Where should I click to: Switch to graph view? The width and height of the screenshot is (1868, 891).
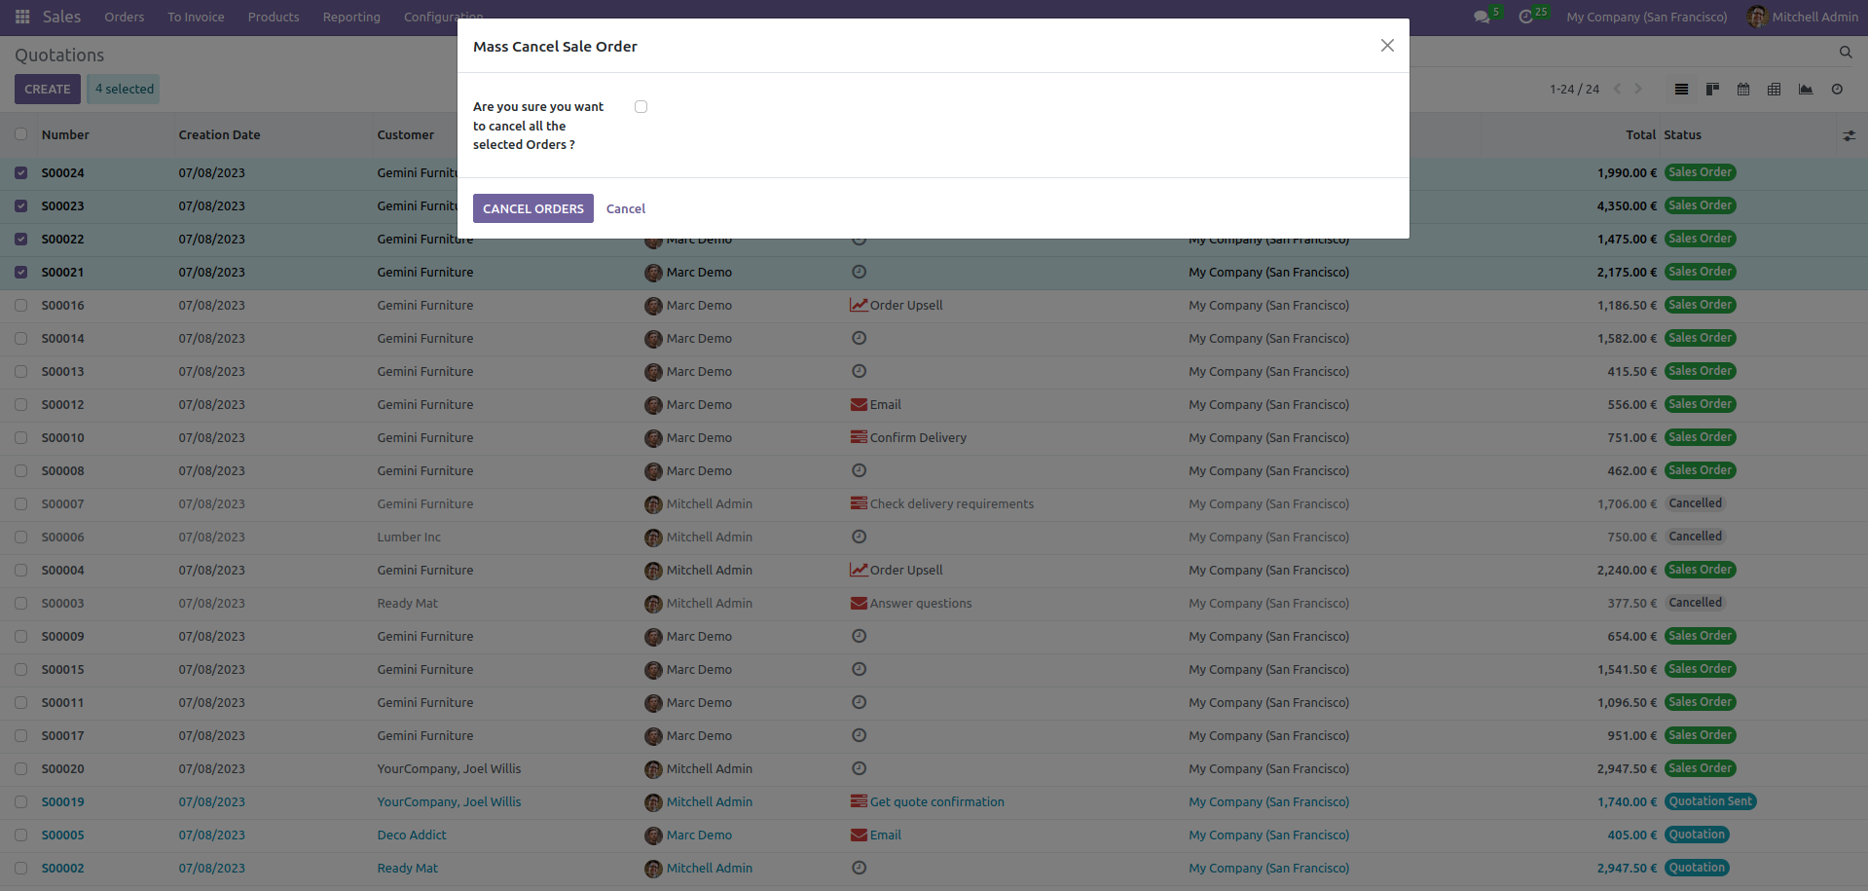click(x=1806, y=89)
